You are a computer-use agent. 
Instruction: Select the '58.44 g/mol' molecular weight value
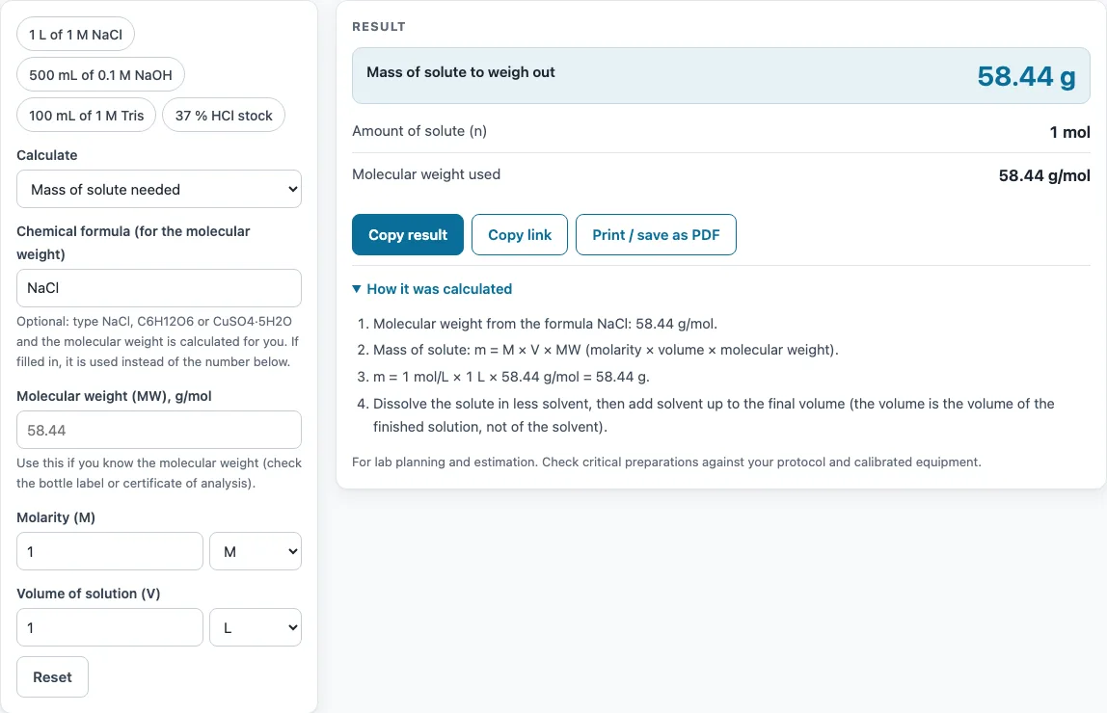pyautogui.click(x=1044, y=175)
